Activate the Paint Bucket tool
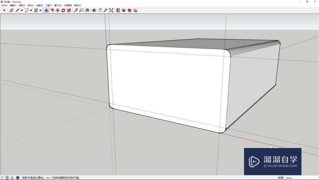 click(x=87, y=10)
